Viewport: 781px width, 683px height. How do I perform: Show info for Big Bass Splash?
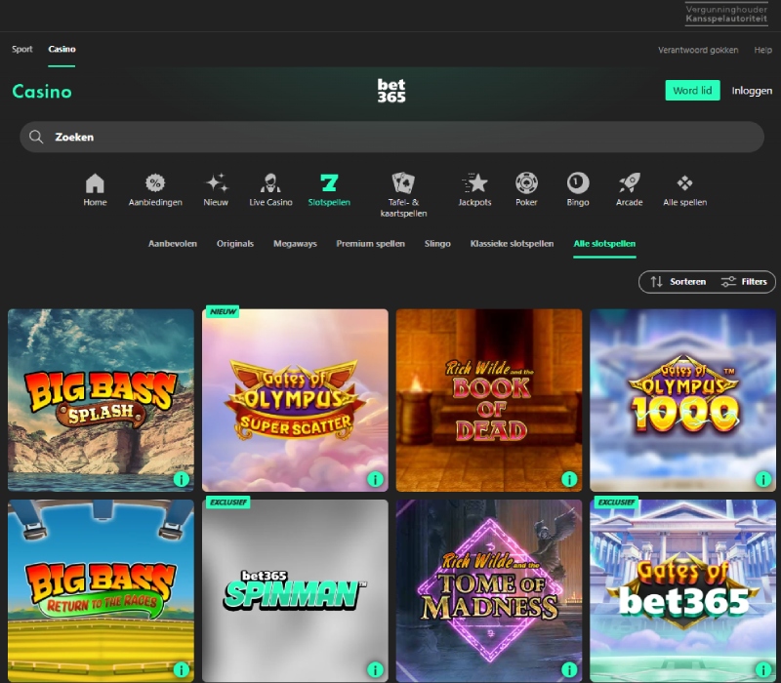(x=182, y=479)
